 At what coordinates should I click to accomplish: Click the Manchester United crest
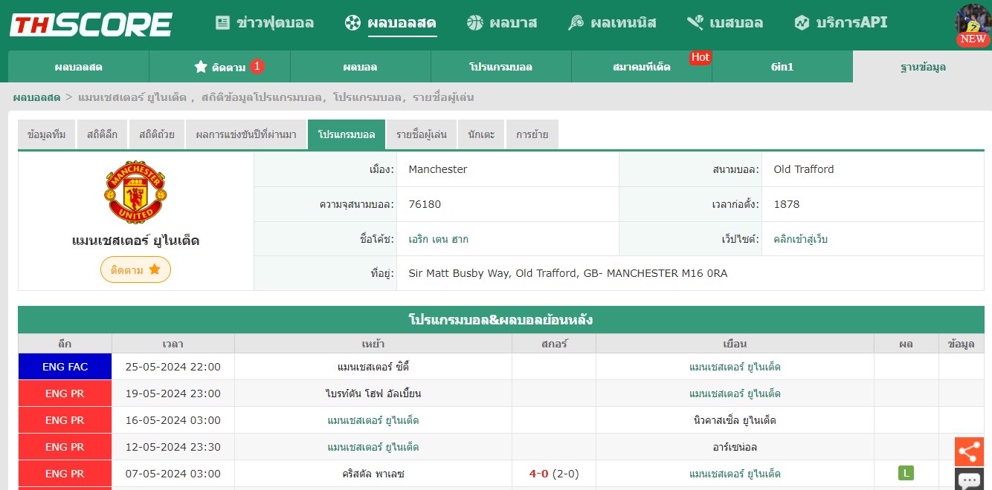tap(135, 192)
